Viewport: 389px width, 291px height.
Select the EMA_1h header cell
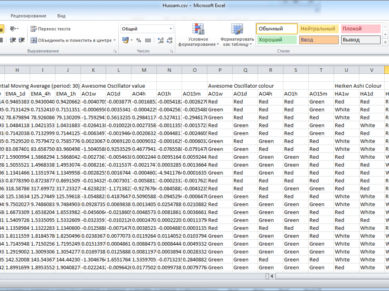click(x=68, y=94)
